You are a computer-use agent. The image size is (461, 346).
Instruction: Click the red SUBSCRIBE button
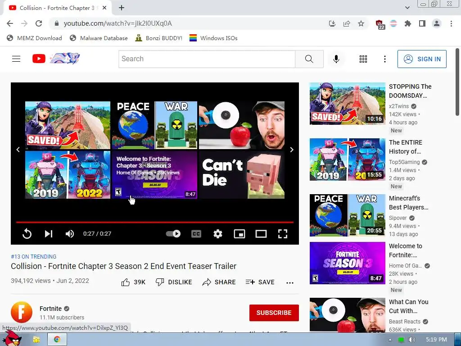click(x=274, y=313)
